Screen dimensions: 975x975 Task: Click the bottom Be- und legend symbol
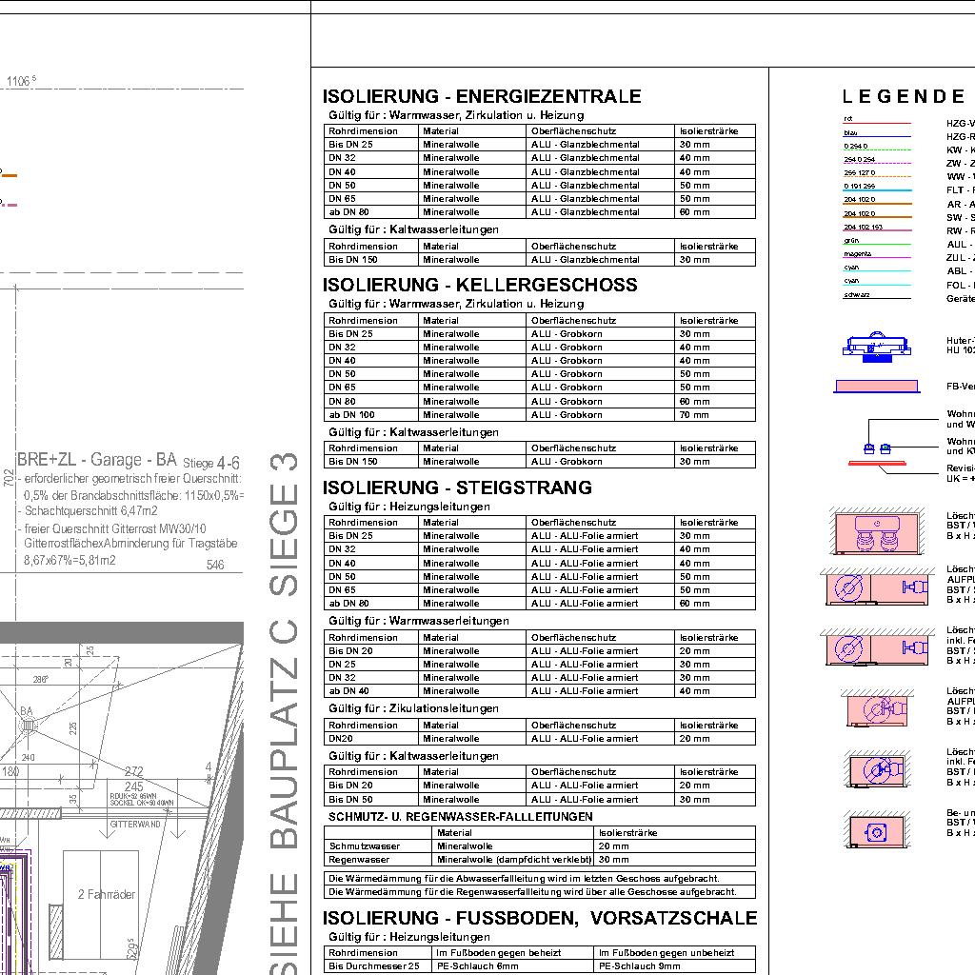(877, 831)
